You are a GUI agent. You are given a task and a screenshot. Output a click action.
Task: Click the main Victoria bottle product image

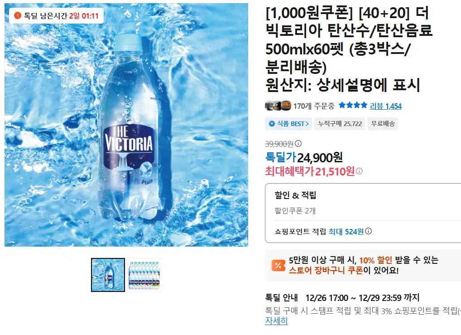pyautogui.click(x=126, y=125)
